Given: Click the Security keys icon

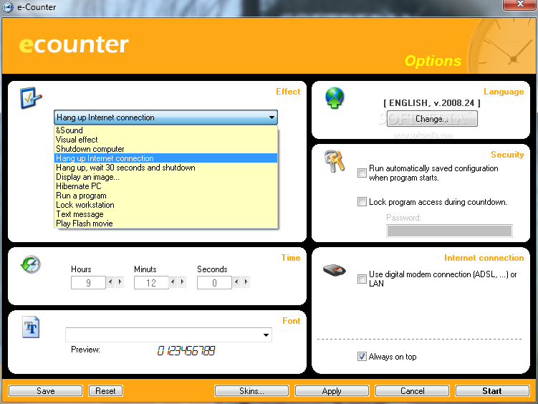Looking at the screenshot, I should [335, 161].
